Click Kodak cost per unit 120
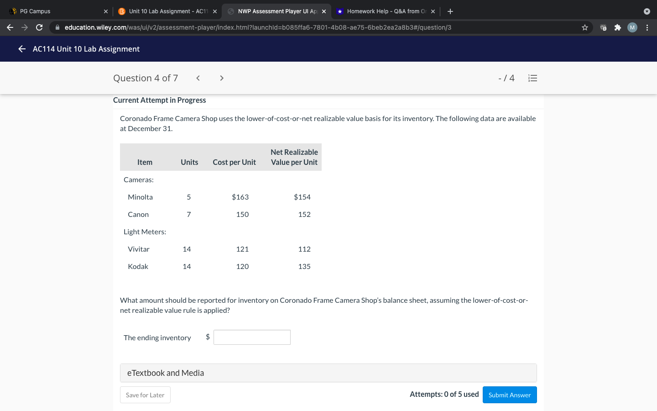Viewport: 657px width, 411px height. (242, 266)
